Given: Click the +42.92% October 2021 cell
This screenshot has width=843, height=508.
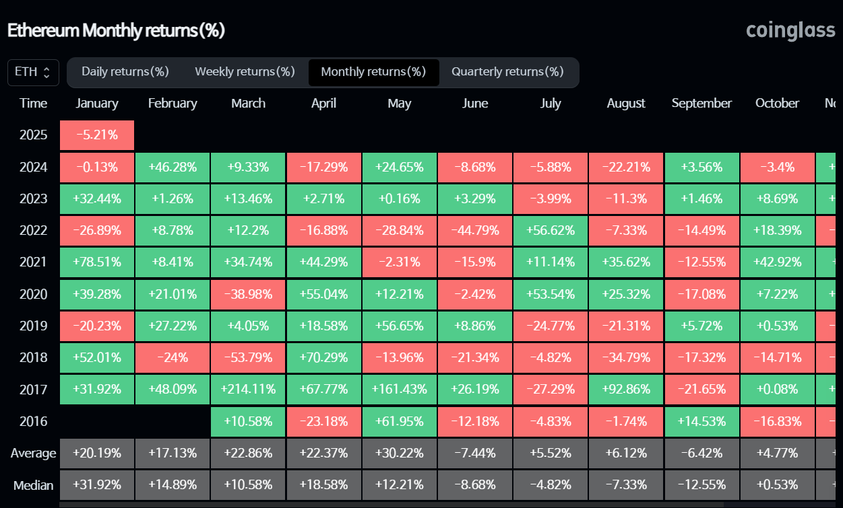Looking at the screenshot, I should (777, 262).
